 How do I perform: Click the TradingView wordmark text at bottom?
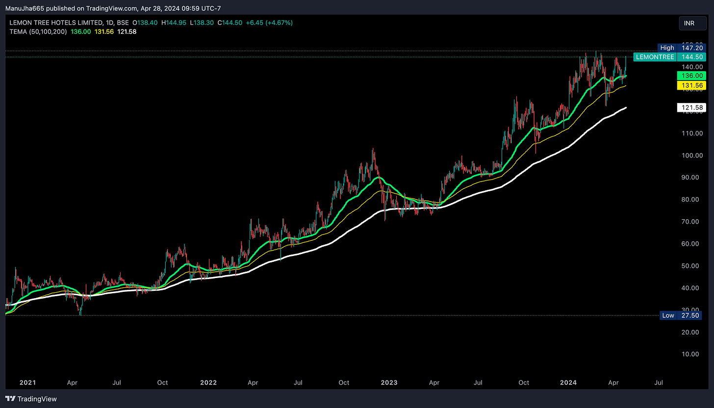(37, 399)
